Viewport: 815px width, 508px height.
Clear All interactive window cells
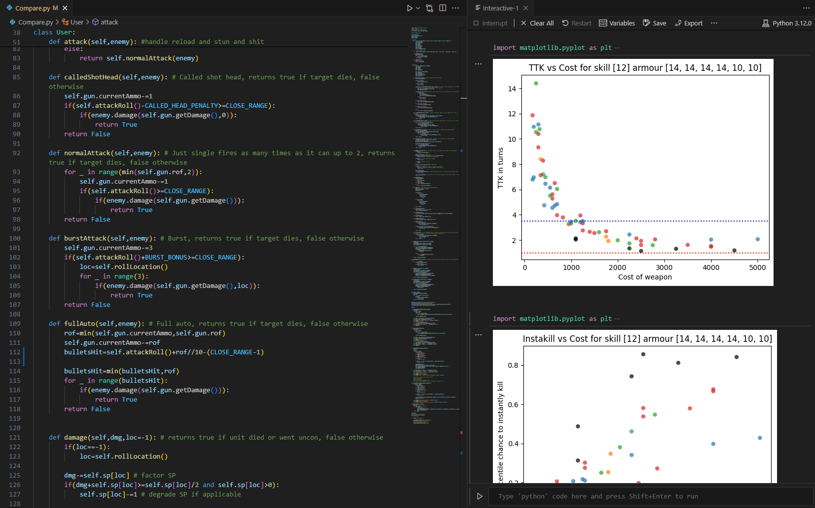(537, 23)
